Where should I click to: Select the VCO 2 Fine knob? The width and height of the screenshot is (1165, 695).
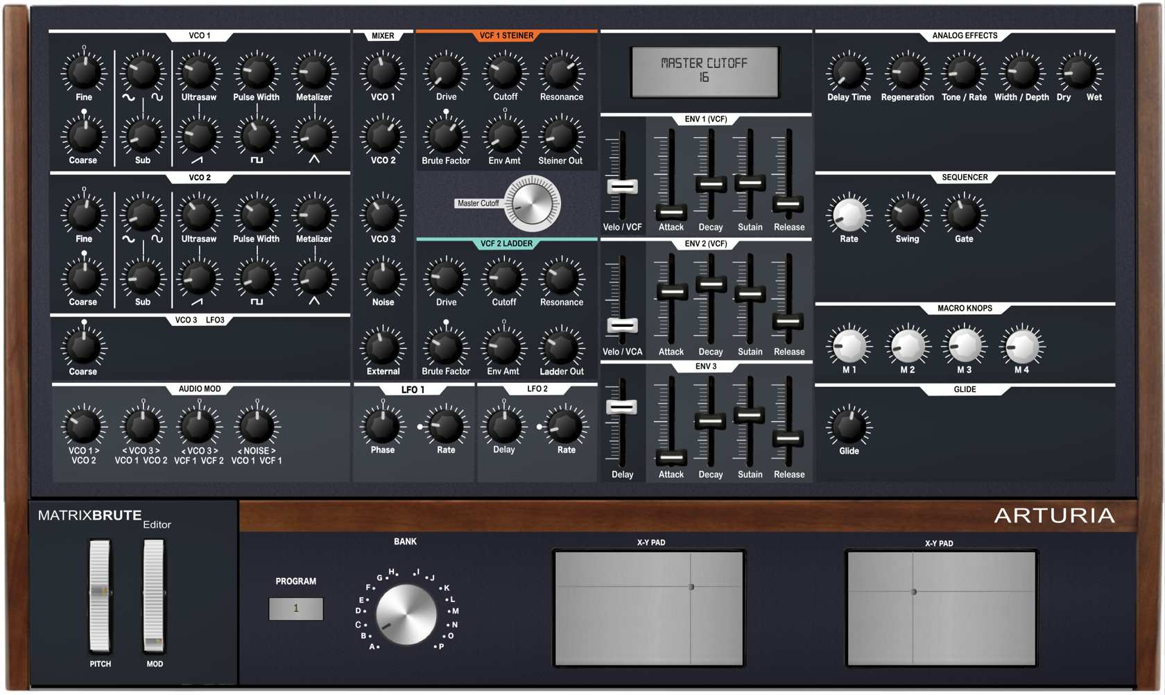[84, 214]
